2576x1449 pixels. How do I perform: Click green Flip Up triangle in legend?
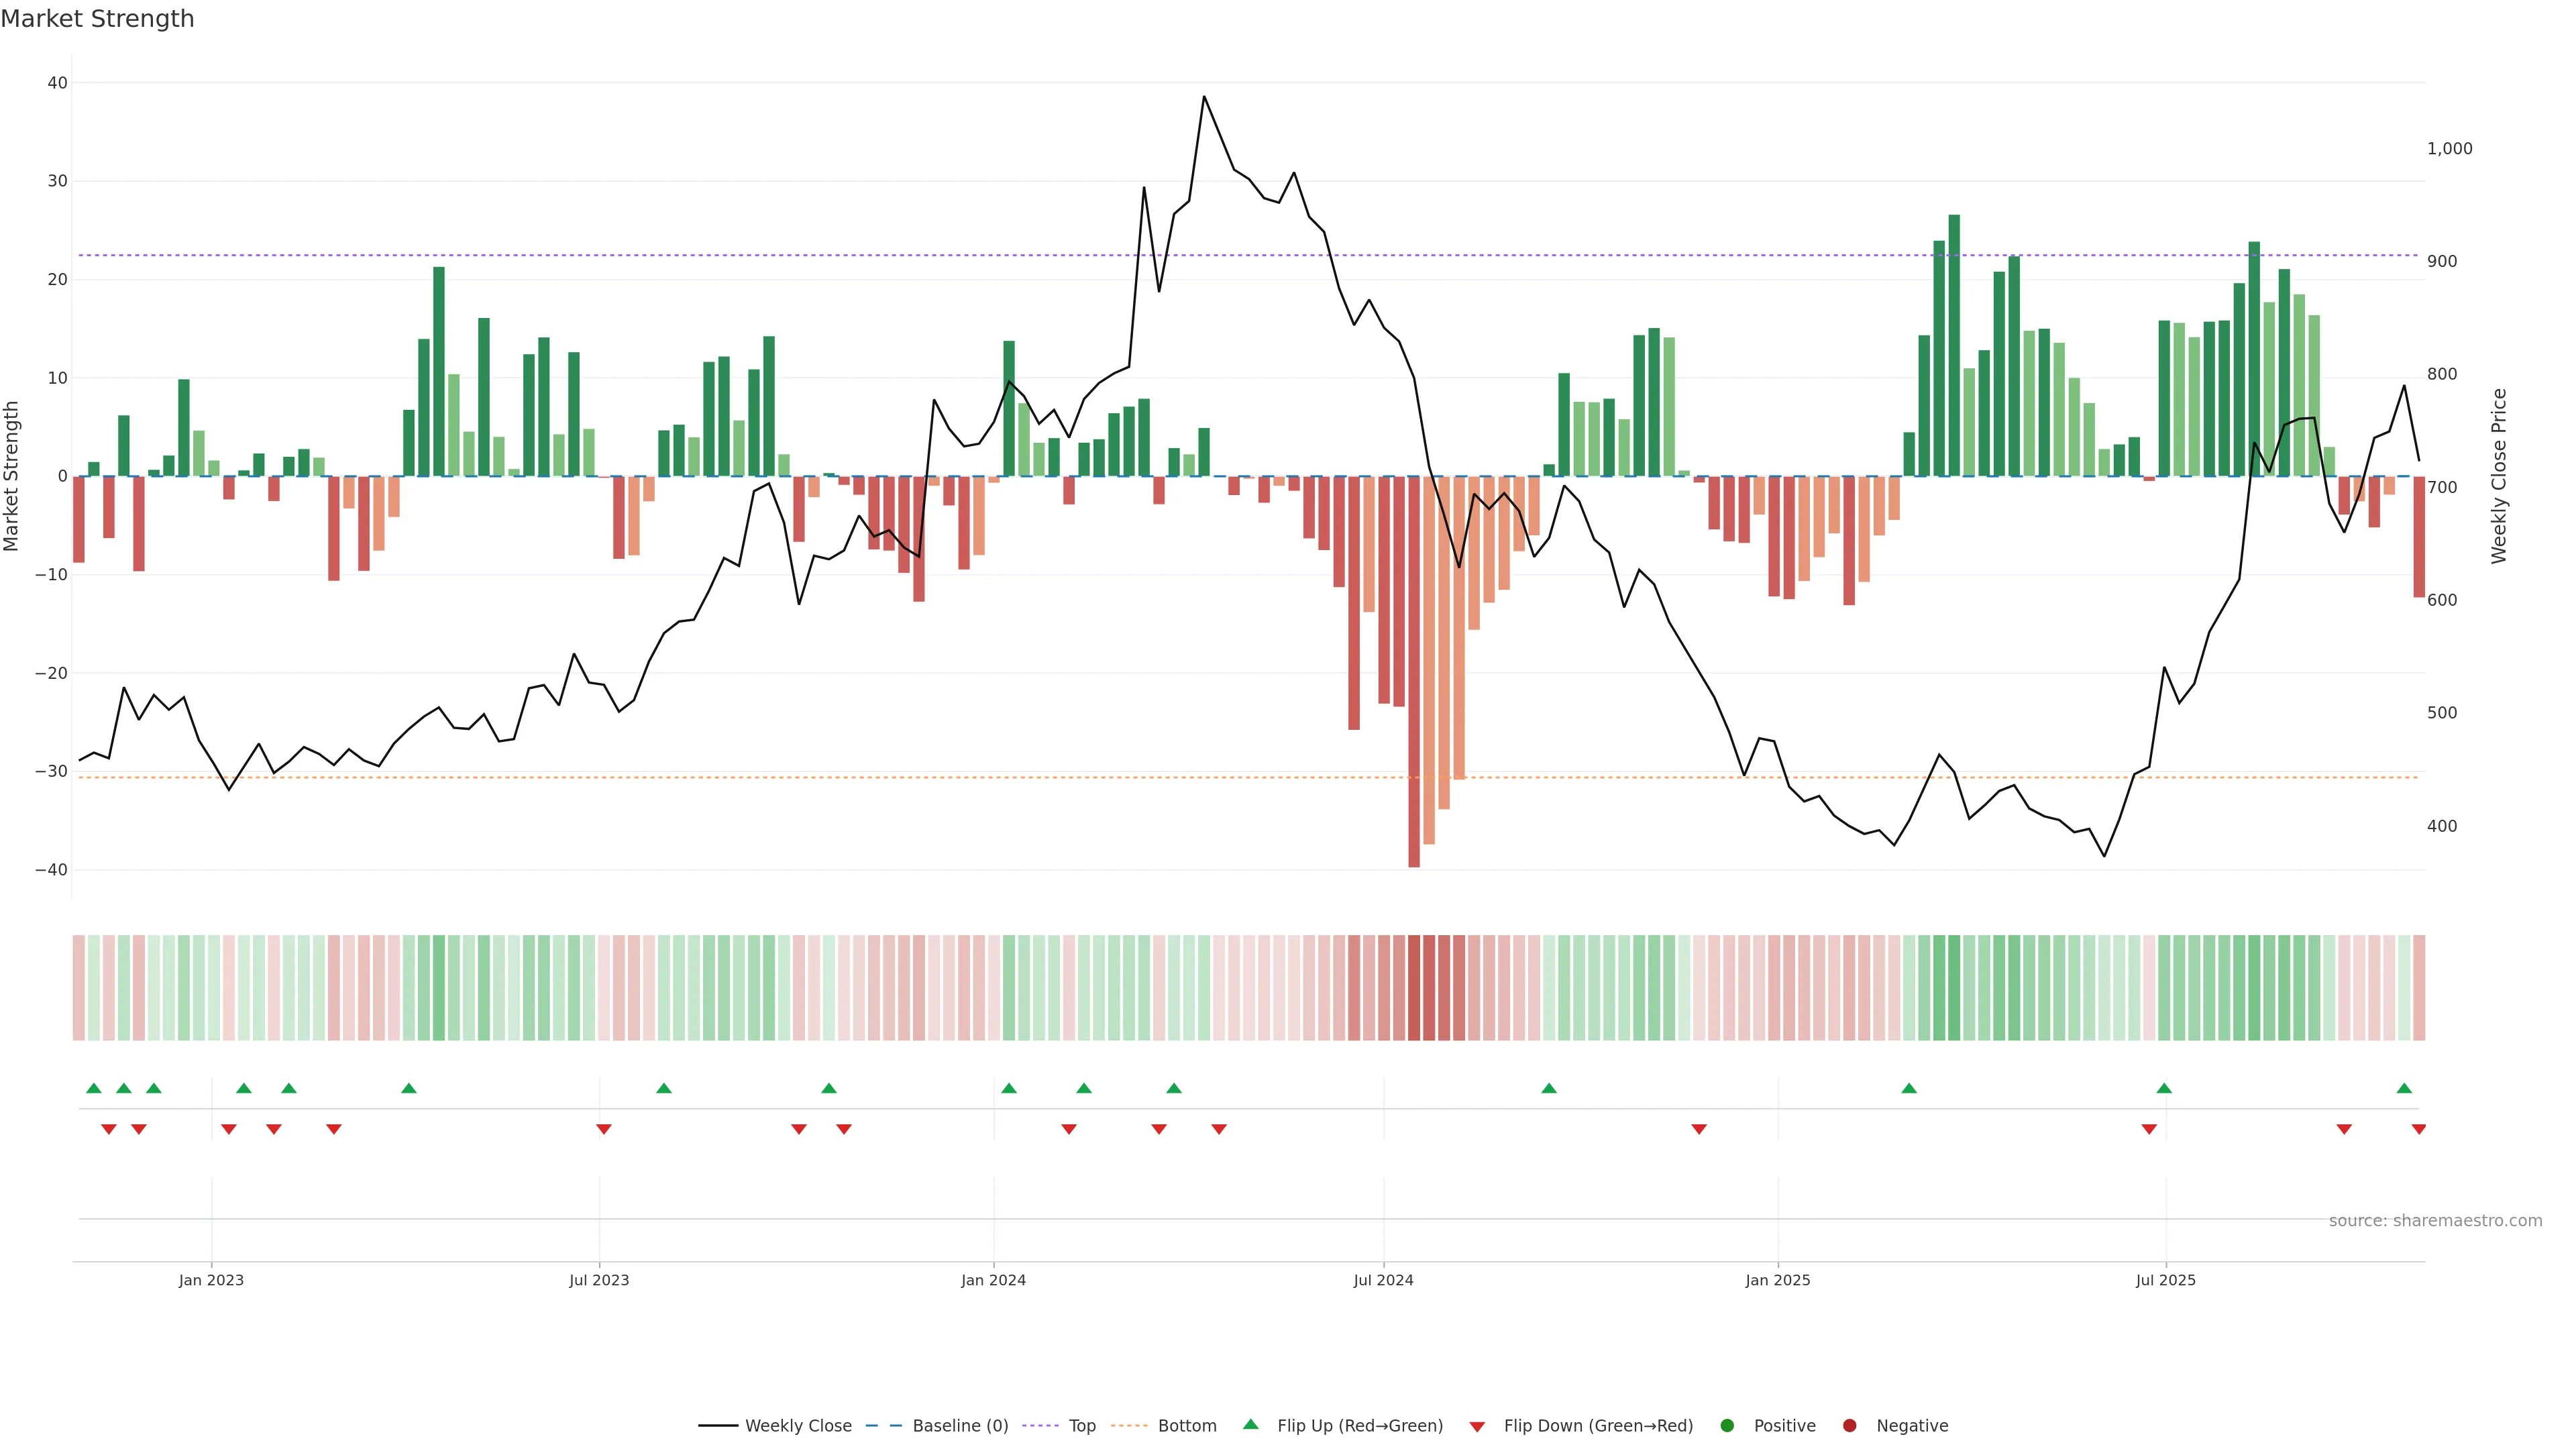[1250, 1424]
